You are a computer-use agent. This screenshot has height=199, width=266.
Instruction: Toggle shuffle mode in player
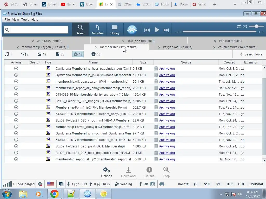(x=245, y=26)
